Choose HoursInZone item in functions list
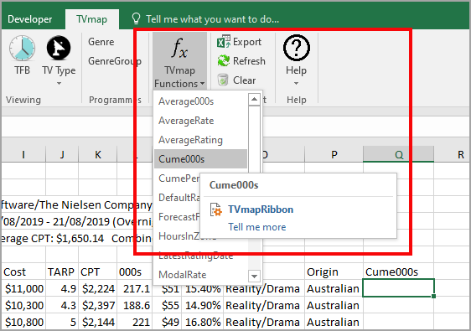Image resolution: width=471 pixels, height=331 pixels. (x=177, y=236)
